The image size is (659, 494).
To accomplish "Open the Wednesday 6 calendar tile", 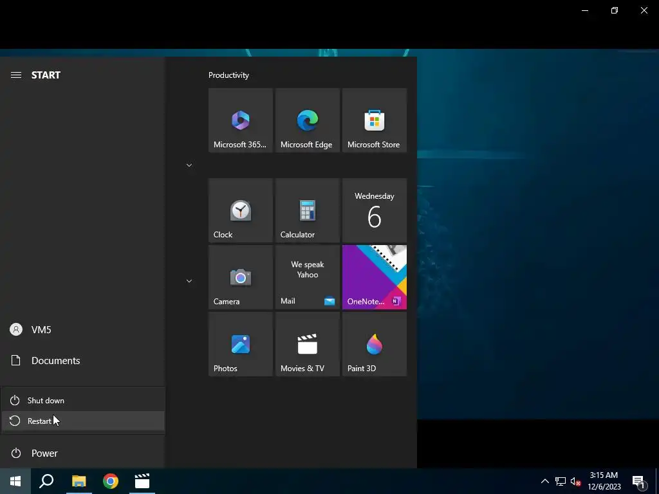I will 375,210.
